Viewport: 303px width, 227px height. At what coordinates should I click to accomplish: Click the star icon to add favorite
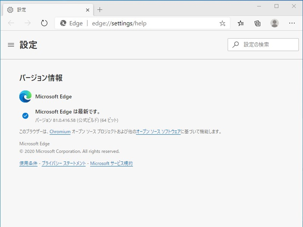222,23
